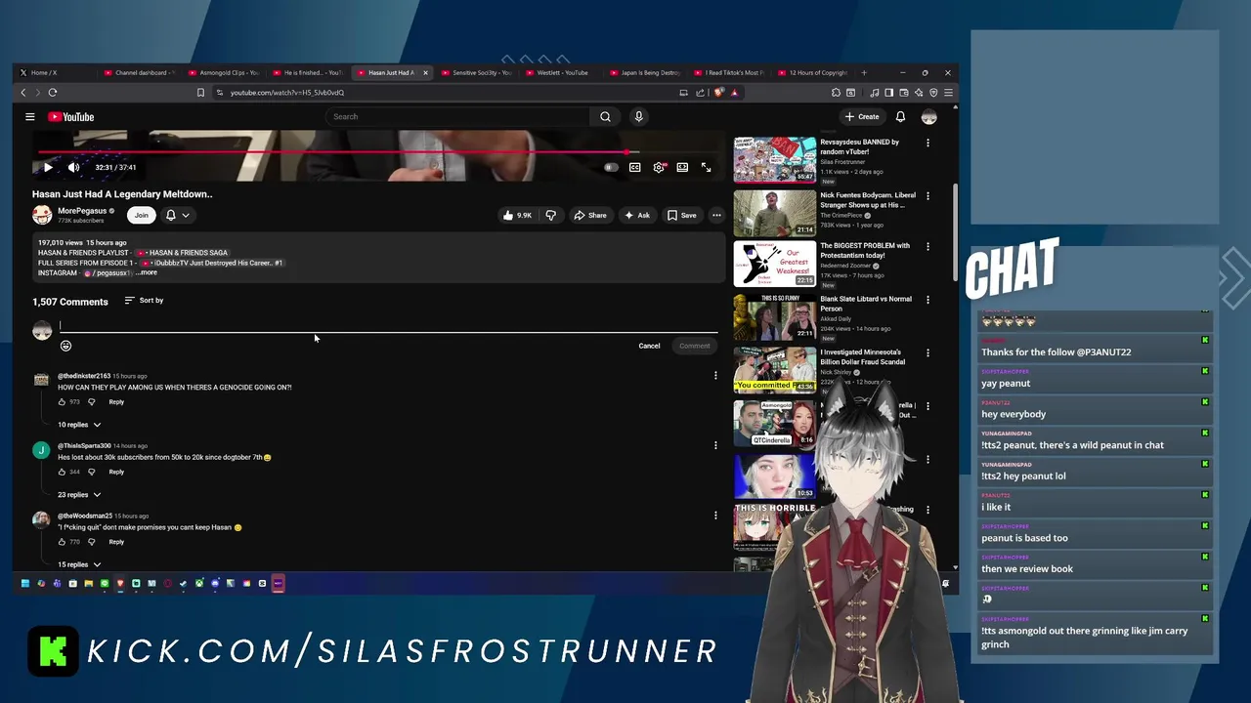This screenshot has height=703, width=1251.
Task: Expand the description with ...more
Action: pos(146,273)
